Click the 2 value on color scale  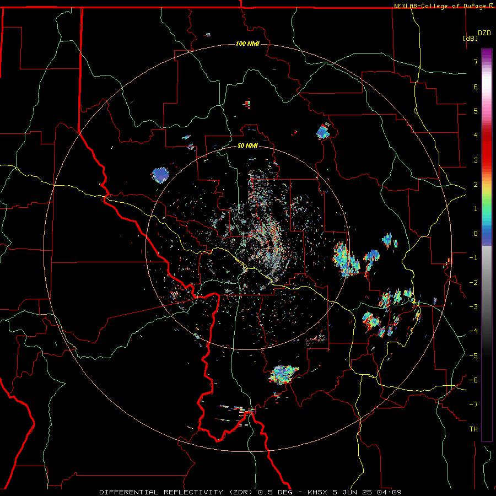click(x=476, y=185)
